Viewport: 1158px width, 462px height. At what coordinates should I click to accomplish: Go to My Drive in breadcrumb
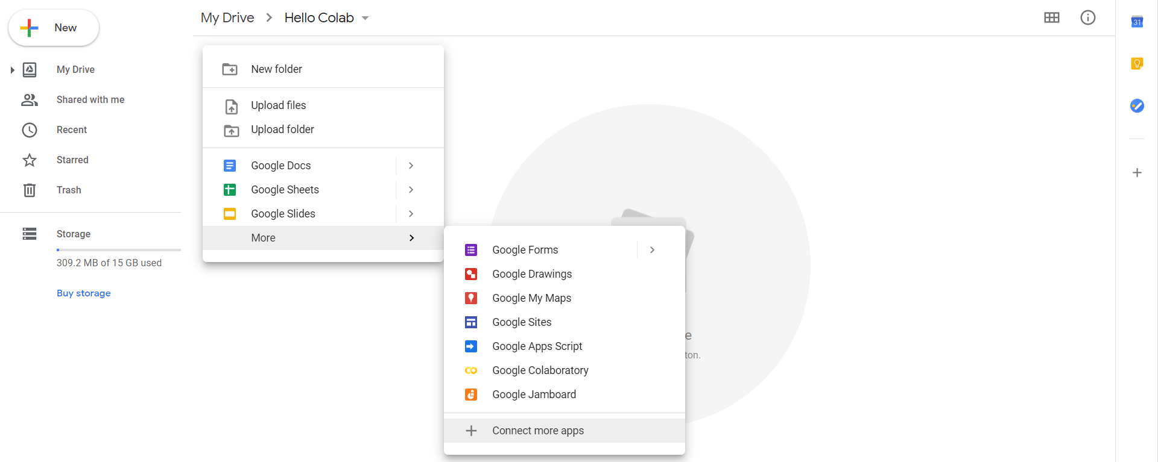point(227,18)
